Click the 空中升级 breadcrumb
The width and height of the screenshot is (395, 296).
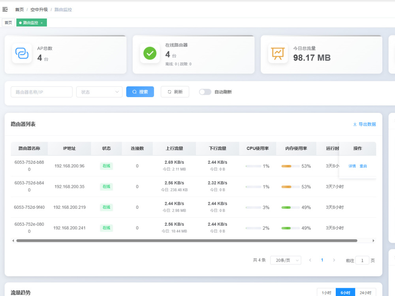click(x=39, y=9)
